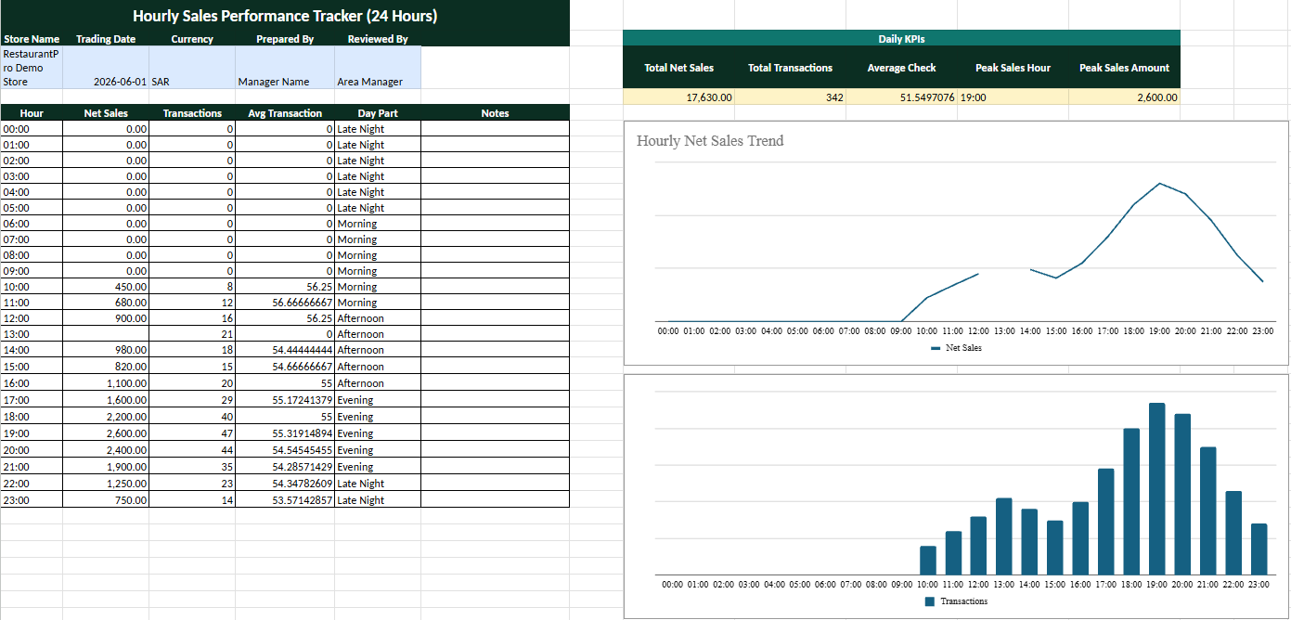The width and height of the screenshot is (1291, 620).
Task: Click the 1,600.00 net sales cell
Action: click(106, 400)
